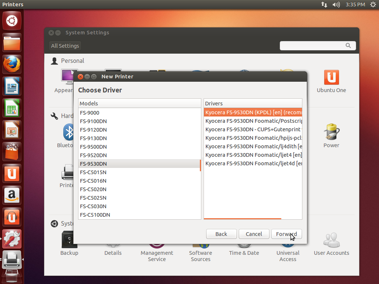Open Printers icon in System Settings

[x=67, y=176]
